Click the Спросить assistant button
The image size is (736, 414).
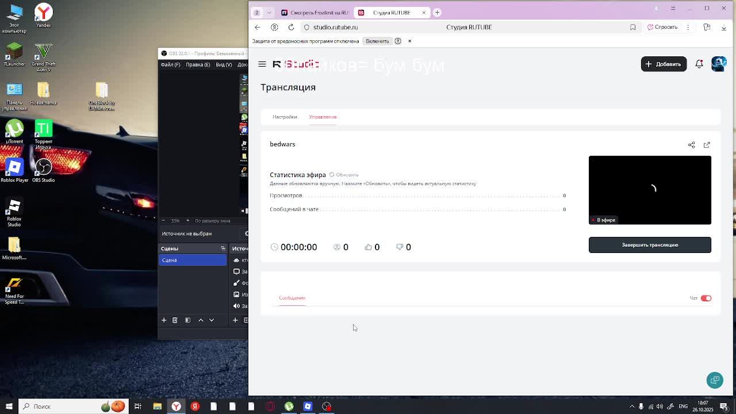(662, 27)
